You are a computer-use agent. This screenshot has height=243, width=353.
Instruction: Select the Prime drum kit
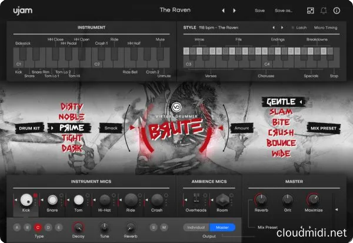pyautogui.click(x=72, y=128)
